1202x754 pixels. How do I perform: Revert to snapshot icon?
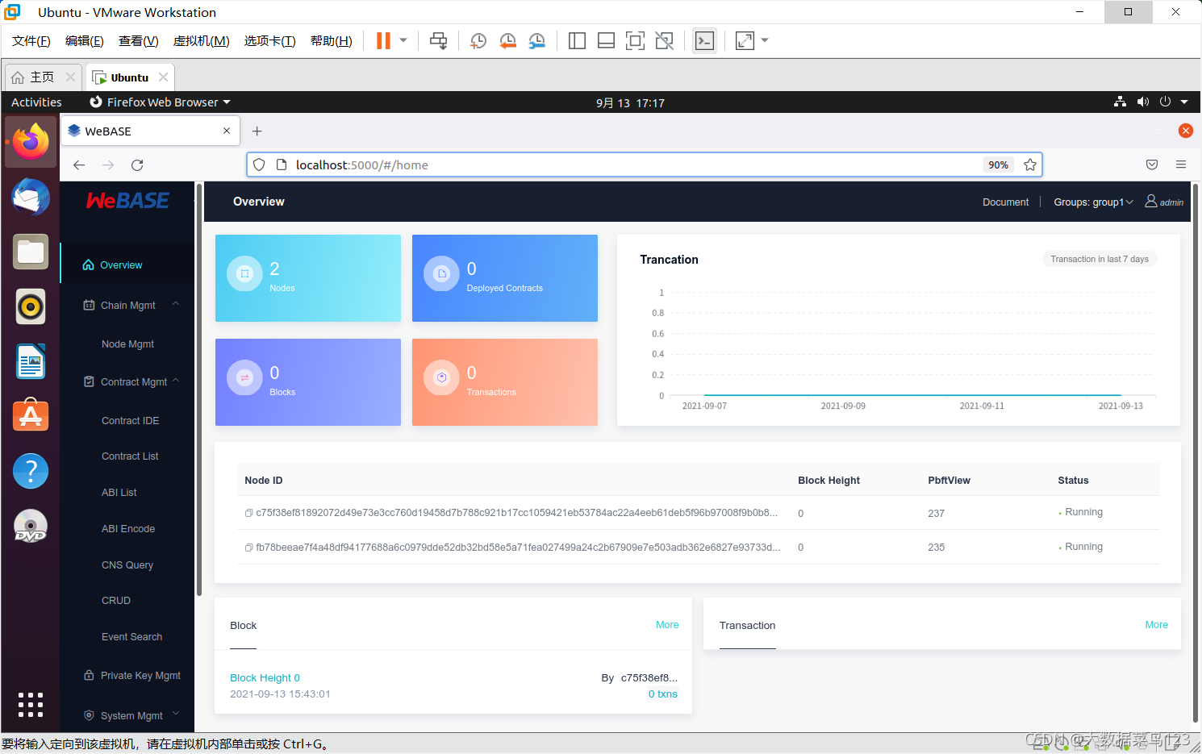507,40
